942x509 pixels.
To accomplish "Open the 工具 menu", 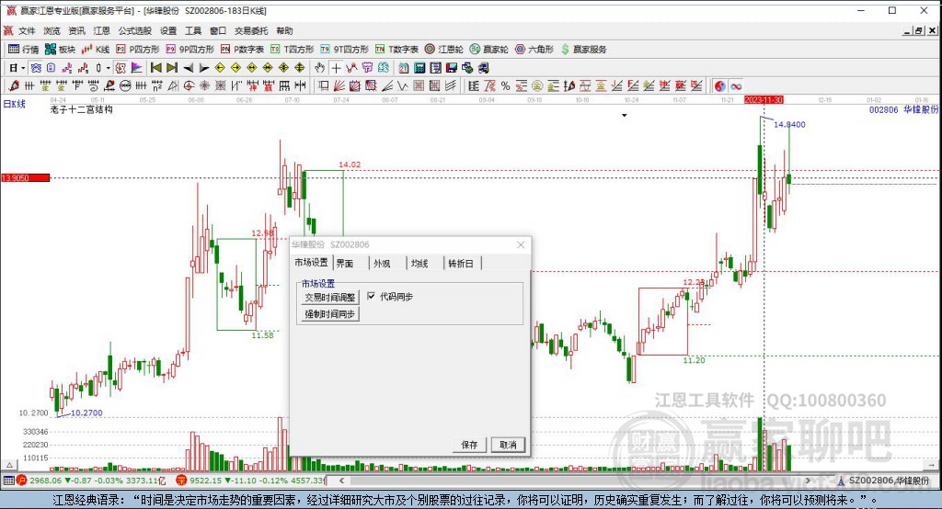I will click(x=193, y=30).
